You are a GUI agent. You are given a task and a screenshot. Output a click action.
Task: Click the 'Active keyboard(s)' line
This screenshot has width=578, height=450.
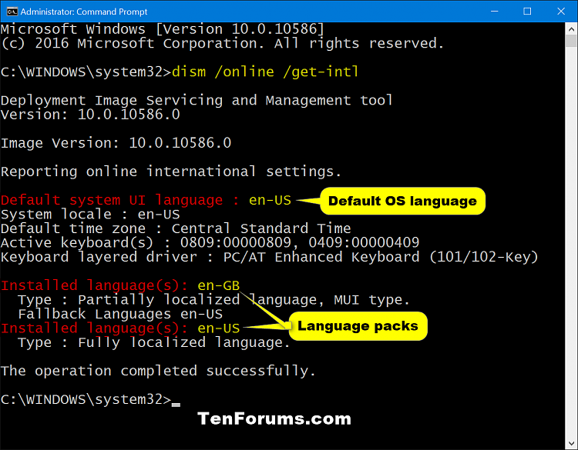[210, 243]
